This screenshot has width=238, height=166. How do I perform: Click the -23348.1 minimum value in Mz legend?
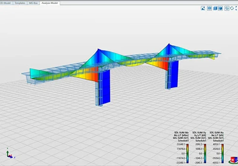coord(180,163)
